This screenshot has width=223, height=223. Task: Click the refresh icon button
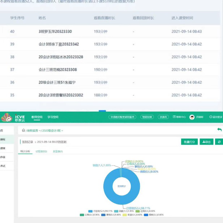[x=219, y=142]
